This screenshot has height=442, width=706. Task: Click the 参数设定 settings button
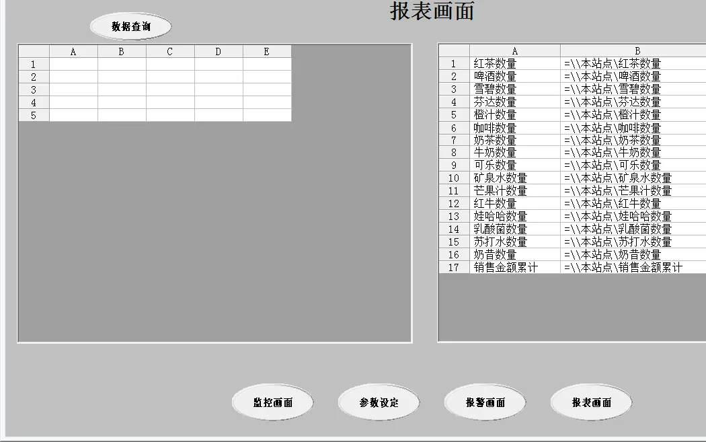(379, 402)
